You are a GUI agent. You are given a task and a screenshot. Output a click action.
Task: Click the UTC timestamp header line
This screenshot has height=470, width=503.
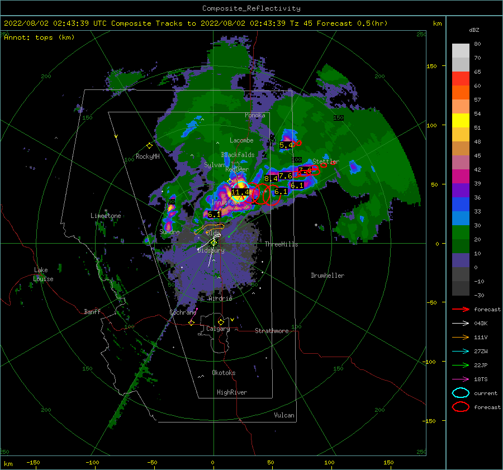tap(196, 23)
